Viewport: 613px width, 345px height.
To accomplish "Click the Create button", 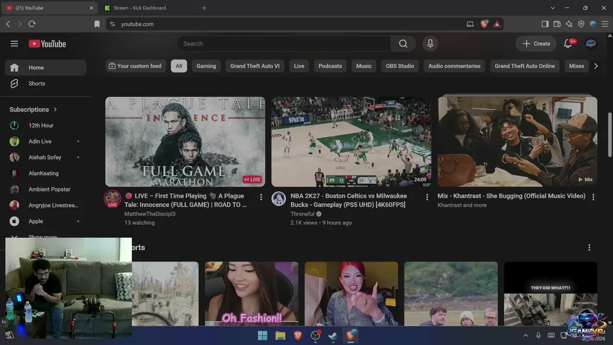I will pos(536,44).
